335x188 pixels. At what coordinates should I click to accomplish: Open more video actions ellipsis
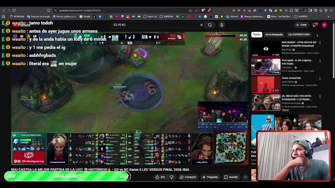(245, 177)
